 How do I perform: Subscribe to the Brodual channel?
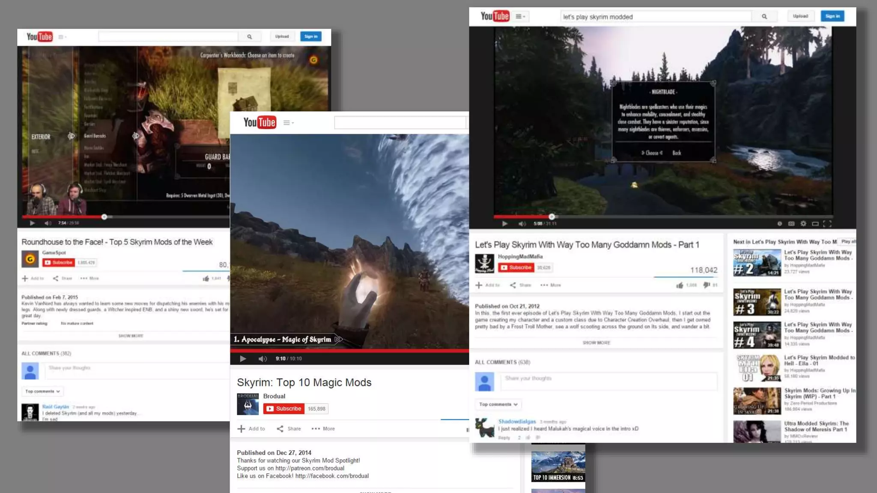coord(283,409)
